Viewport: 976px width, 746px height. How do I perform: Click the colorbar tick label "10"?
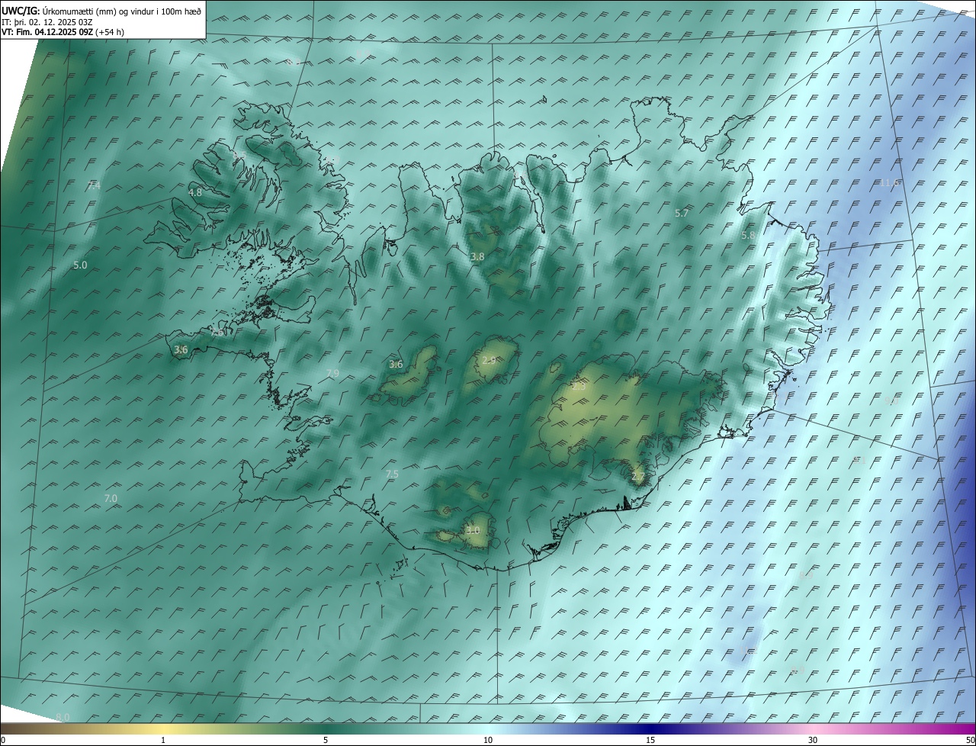click(x=488, y=741)
